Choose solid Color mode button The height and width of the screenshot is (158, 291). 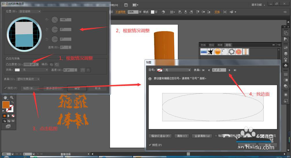tap(4, 116)
